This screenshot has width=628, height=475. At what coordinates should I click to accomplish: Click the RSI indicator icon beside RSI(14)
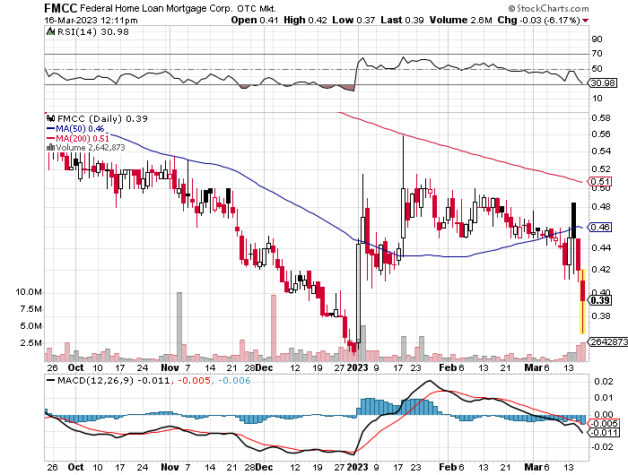tap(50, 31)
